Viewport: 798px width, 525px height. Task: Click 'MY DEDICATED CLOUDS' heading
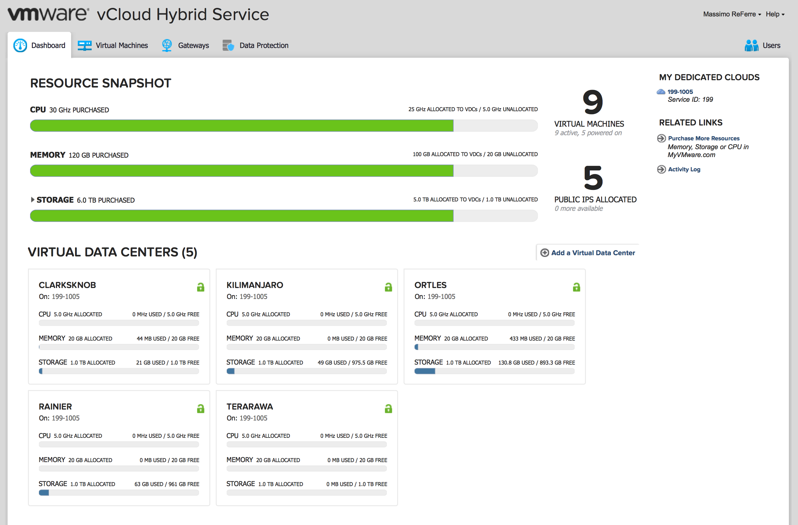[709, 77]
